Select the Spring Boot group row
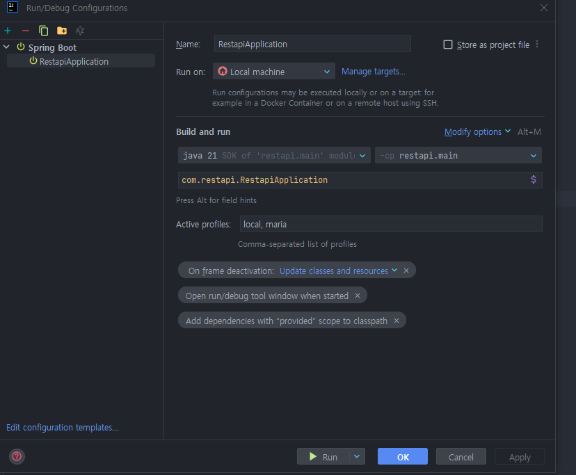Image resolution: width=576 pixels, height=475 pixels. 52,47
